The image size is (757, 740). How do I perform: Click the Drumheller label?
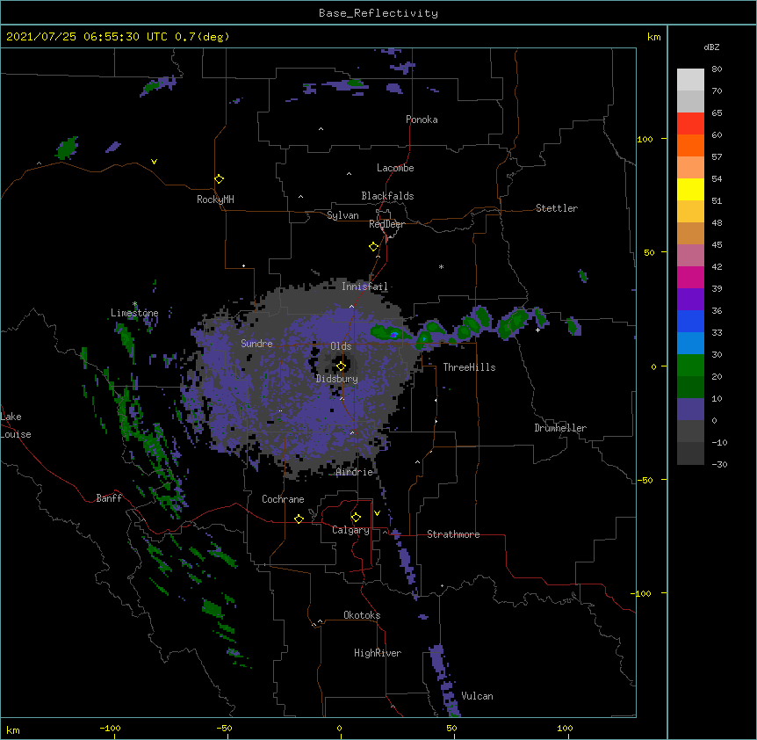tap(560, 428)
